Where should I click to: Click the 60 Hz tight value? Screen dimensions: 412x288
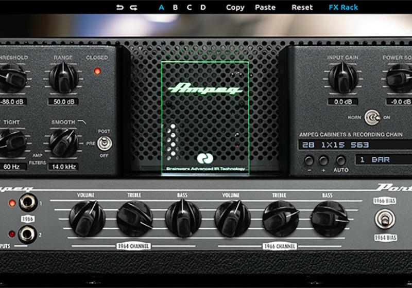click(12, 167)
